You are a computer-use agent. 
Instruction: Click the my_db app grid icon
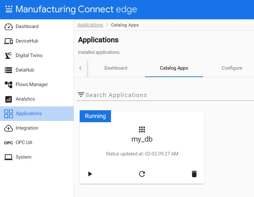pos(142,129)
